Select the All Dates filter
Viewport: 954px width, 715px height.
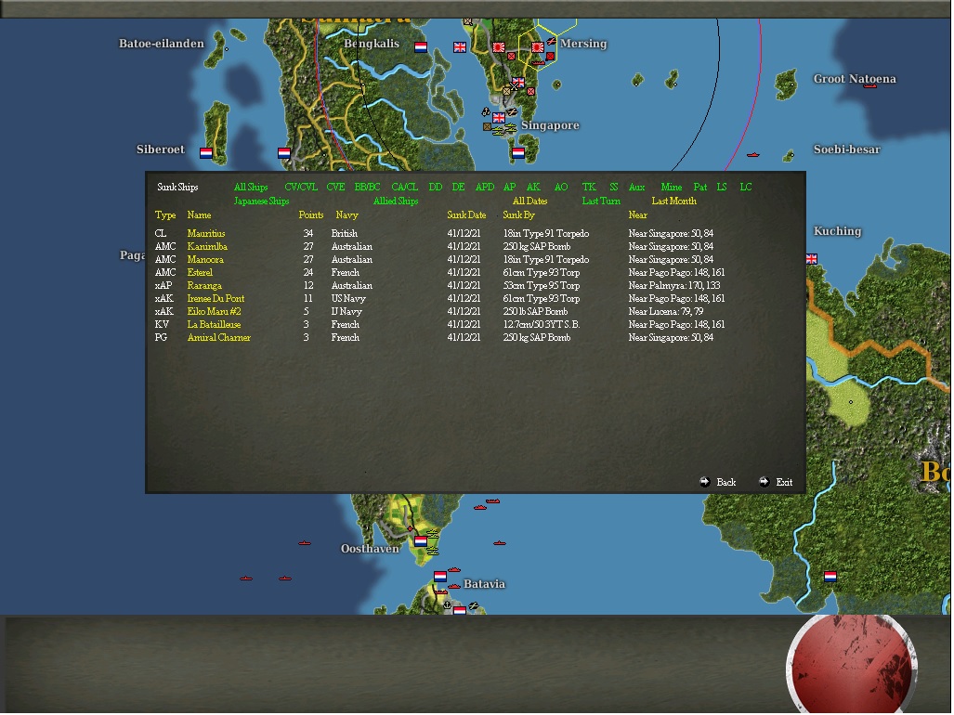[x=530, y=201]
